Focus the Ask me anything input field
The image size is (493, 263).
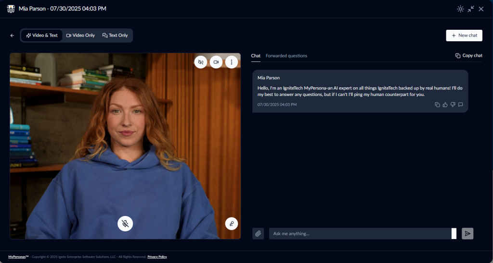(360, 234)
